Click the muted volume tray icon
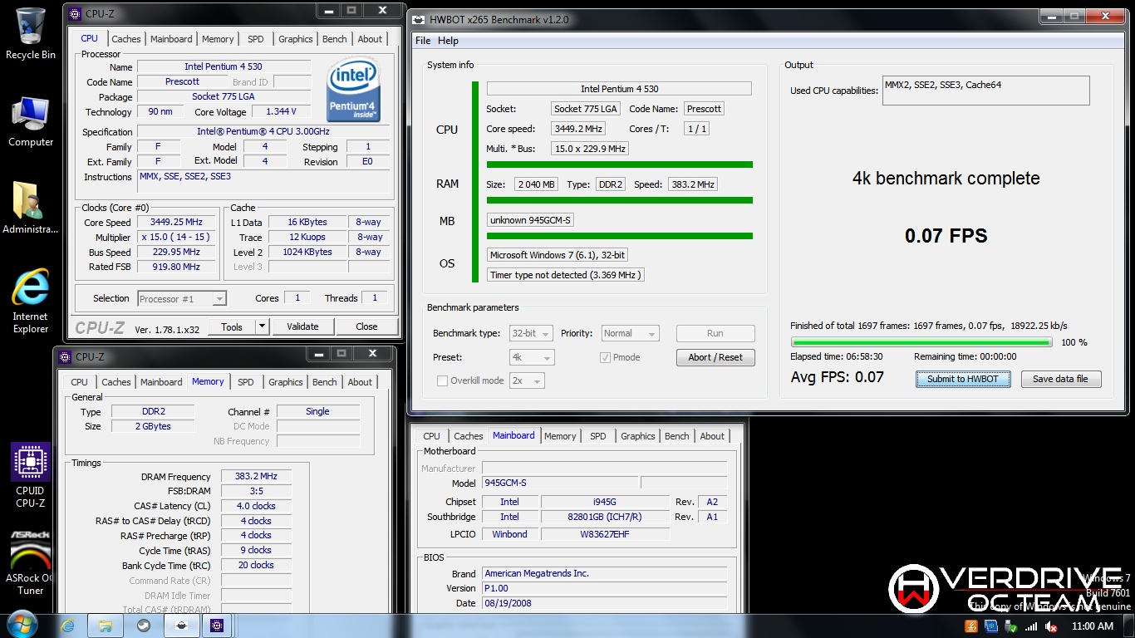Viewport: 1135px width, 638px height. (x=1051, y=626)
